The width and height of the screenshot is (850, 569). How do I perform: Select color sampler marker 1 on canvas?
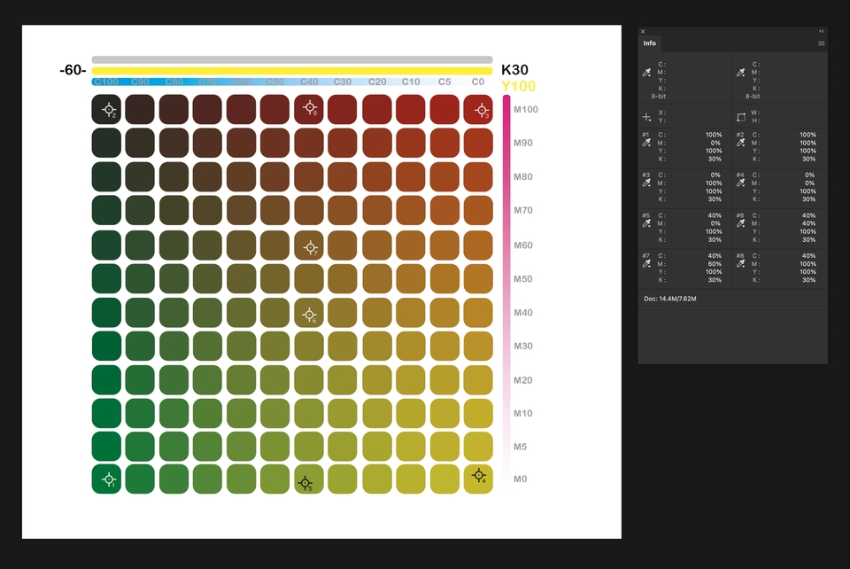tap(107, 479)
